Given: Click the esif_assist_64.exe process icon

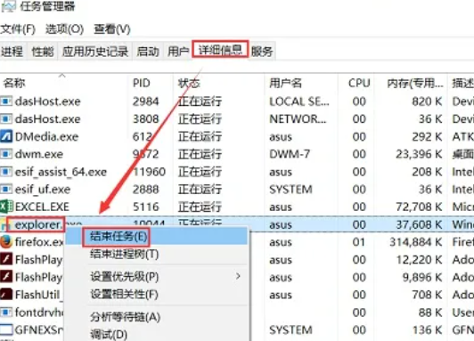Looking at the screenshot, I should point(6,172).
